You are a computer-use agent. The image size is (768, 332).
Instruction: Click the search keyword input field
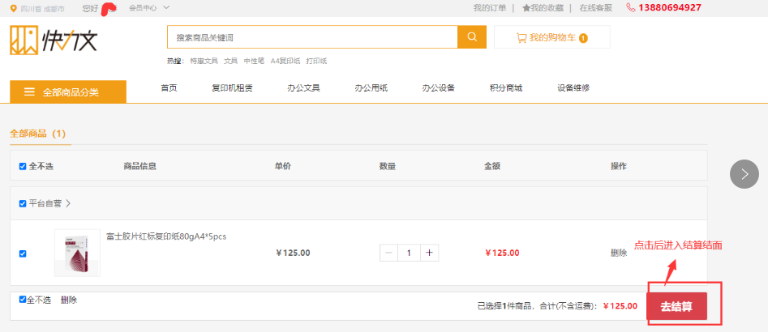coord(312,37)
